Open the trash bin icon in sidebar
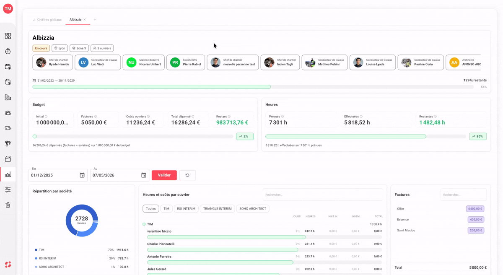This screenshot has width=503, height=275. [8, 205]
